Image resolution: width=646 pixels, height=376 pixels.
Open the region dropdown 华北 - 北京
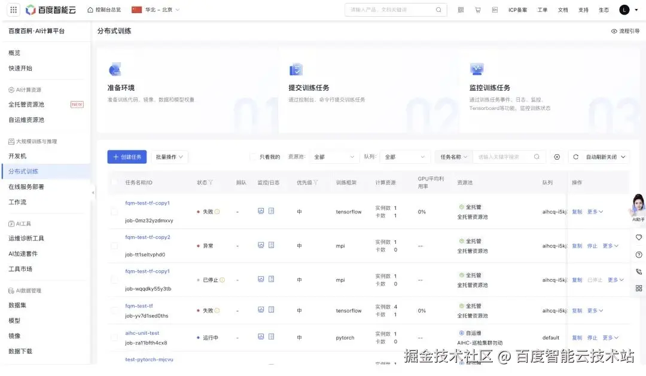[156, 10]
